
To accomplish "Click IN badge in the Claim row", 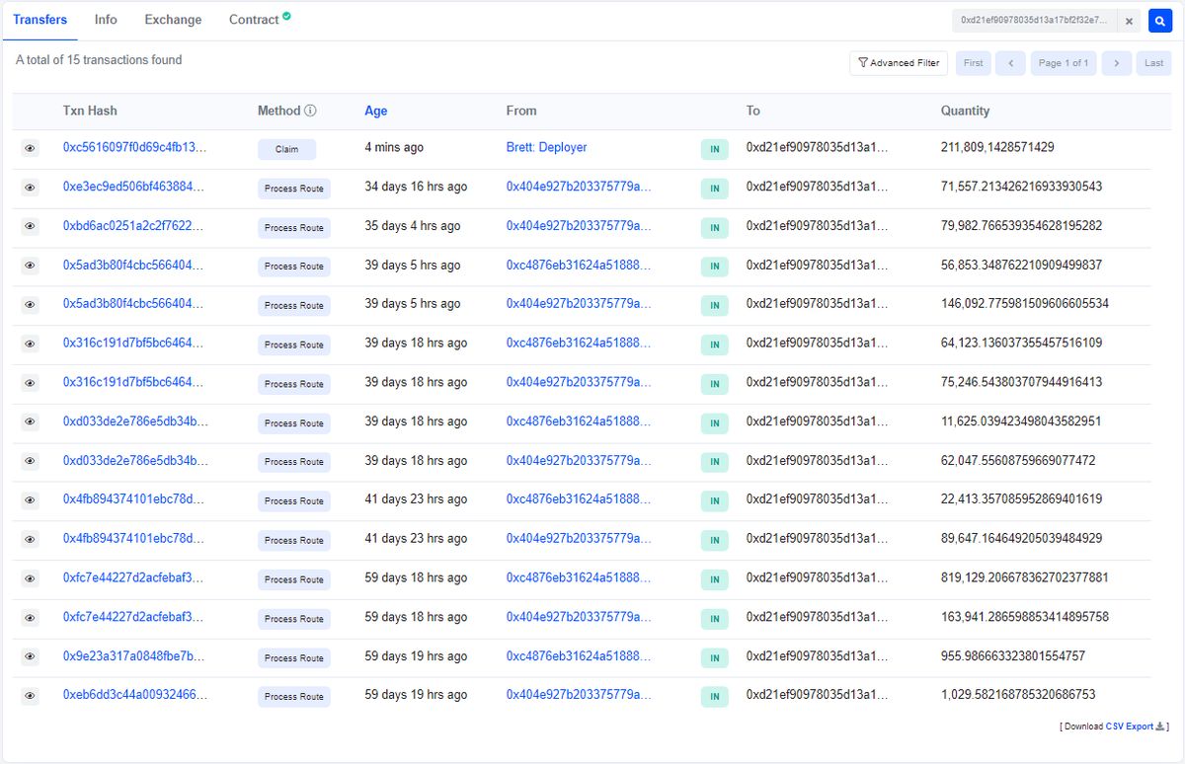I will click(x=714, y=149).
